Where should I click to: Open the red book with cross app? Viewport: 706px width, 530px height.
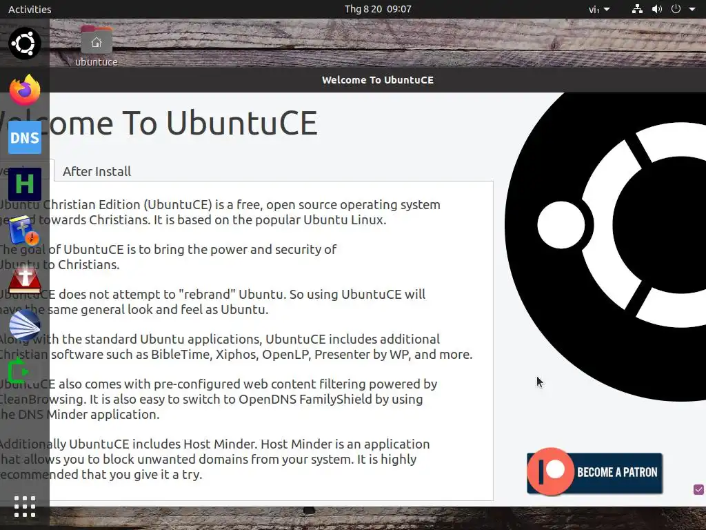click(x=25, y=280)
